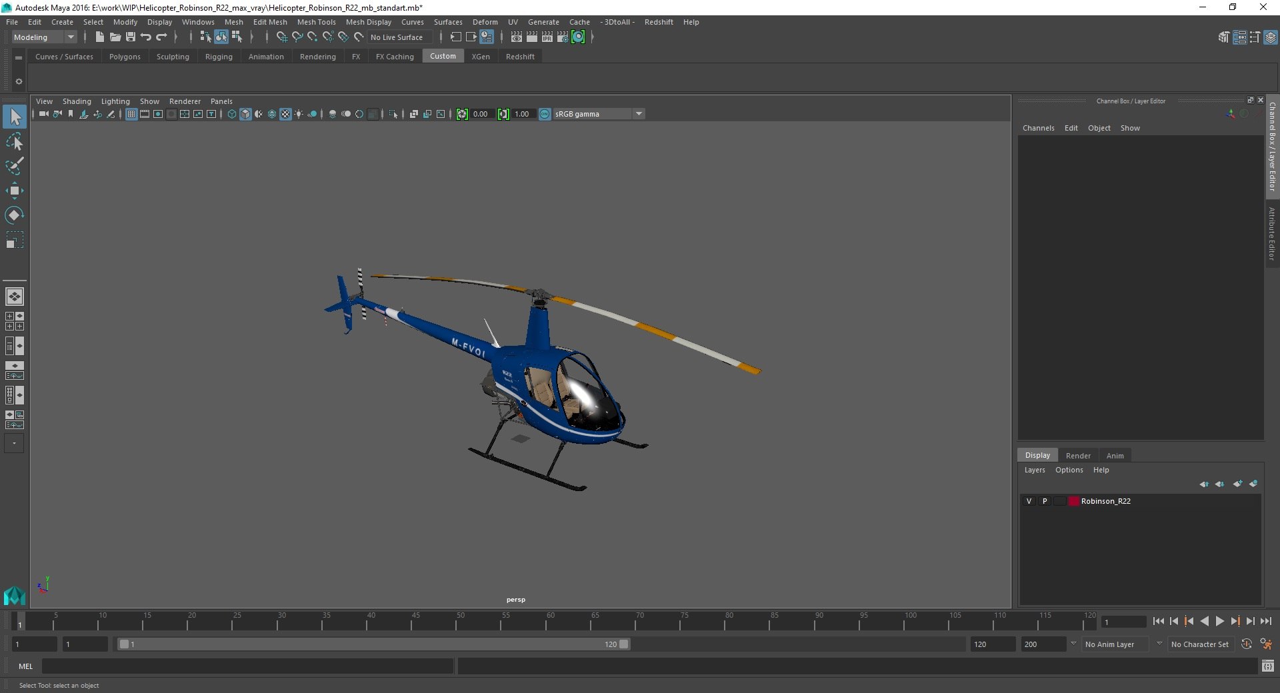The image size is (1280, 693).
Task: Toggle auto keyframe button
Action: pos(1247,644)
